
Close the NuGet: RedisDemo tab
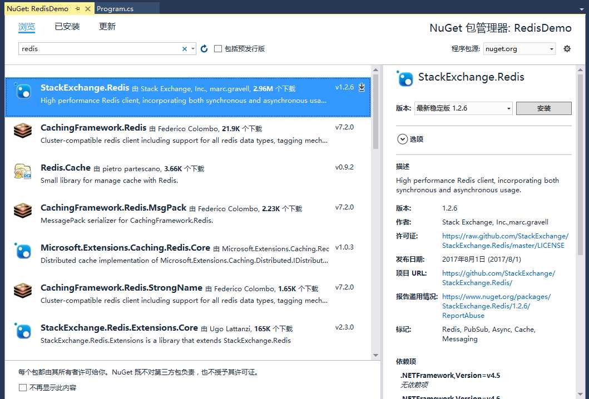[x=87, y=9]
